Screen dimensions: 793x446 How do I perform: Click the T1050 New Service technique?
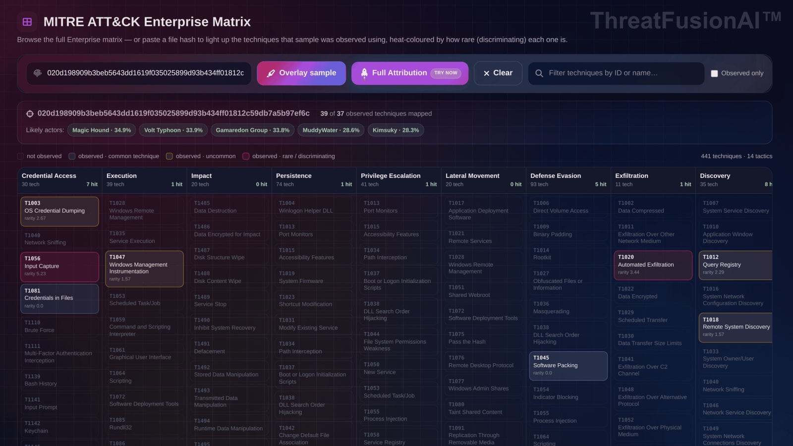tap(398, 369)
